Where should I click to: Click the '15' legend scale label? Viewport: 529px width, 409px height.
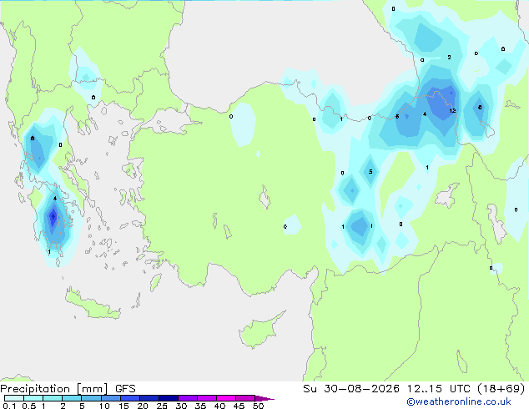pos(123,406)
